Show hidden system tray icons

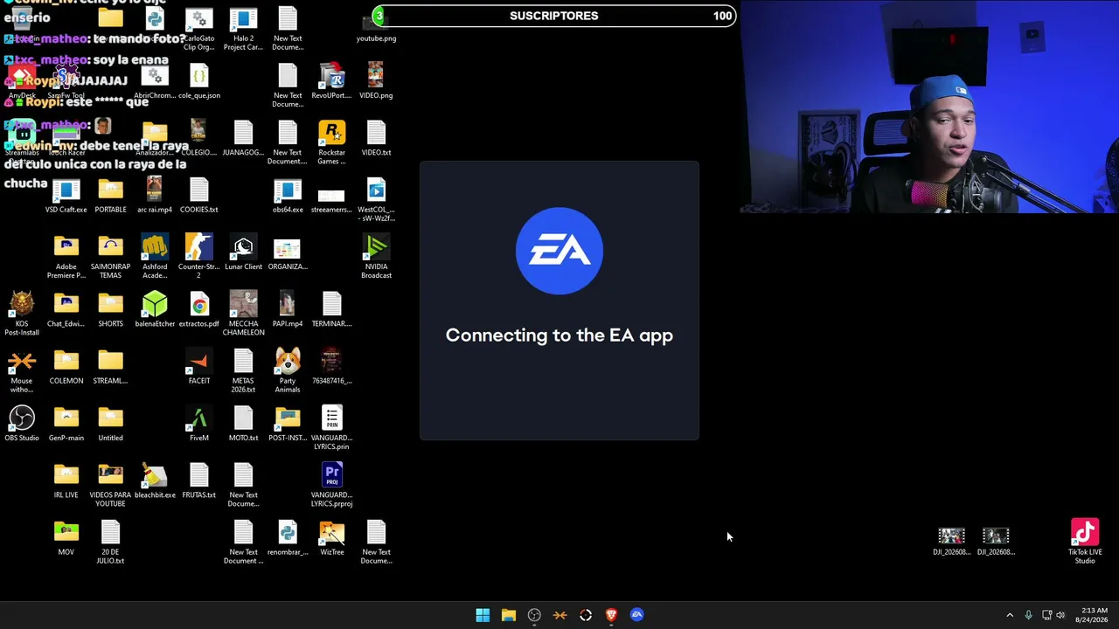coord(1010,615)
